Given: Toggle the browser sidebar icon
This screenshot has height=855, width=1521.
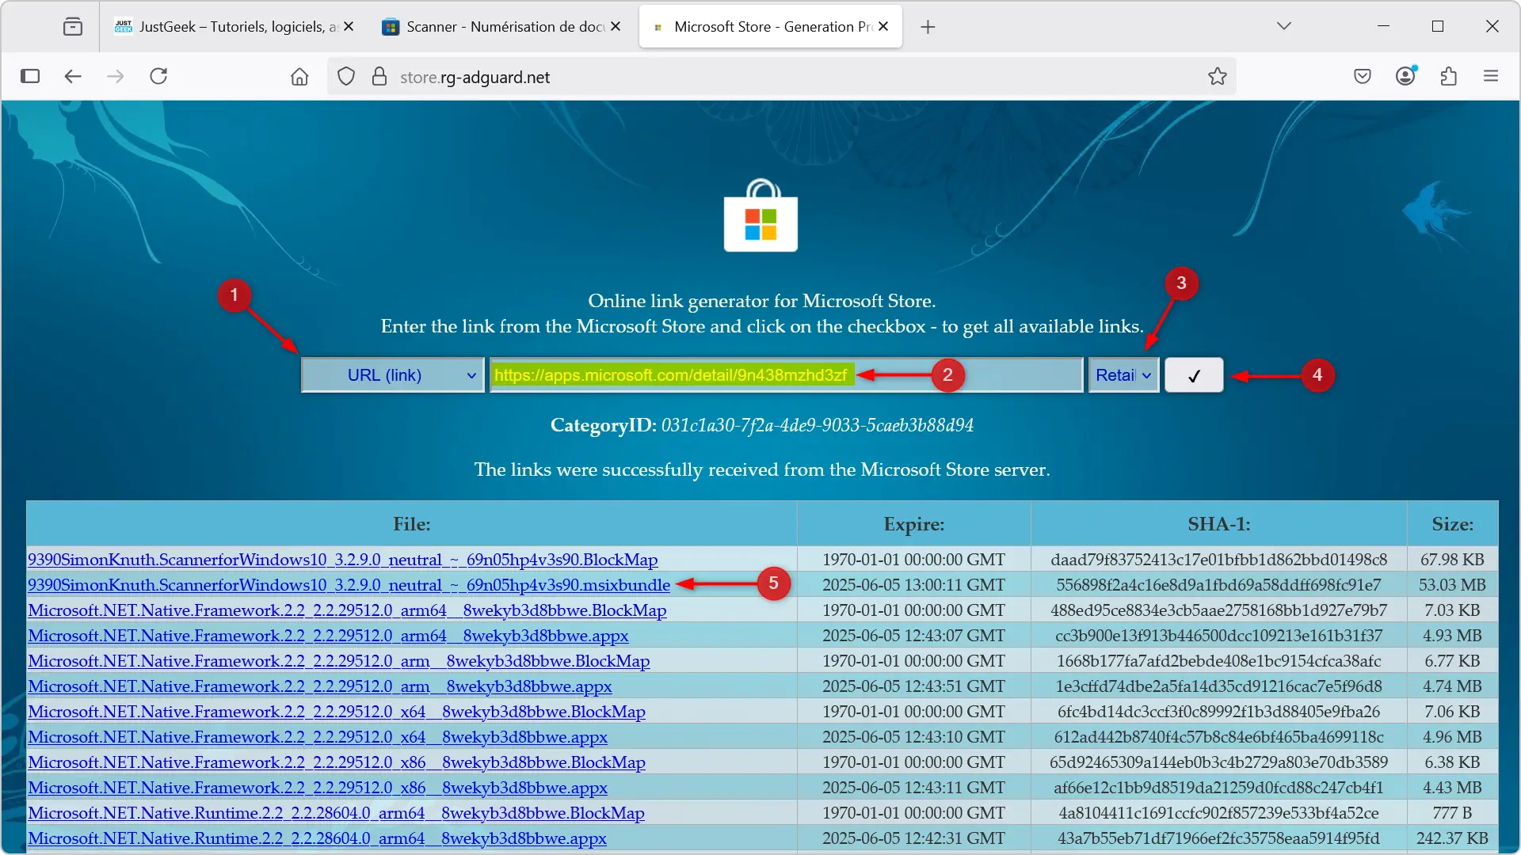Looking at the screenshot, I should tap(30, 76).
